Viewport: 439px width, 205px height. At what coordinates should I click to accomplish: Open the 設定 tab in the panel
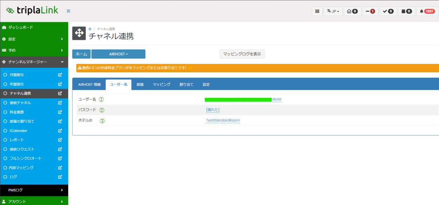coord(206,85)
